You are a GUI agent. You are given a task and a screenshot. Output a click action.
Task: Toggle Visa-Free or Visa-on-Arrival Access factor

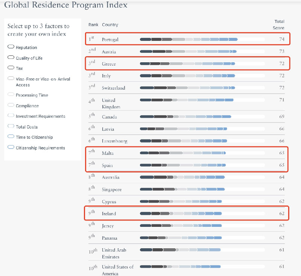click(x=11, y=79)
